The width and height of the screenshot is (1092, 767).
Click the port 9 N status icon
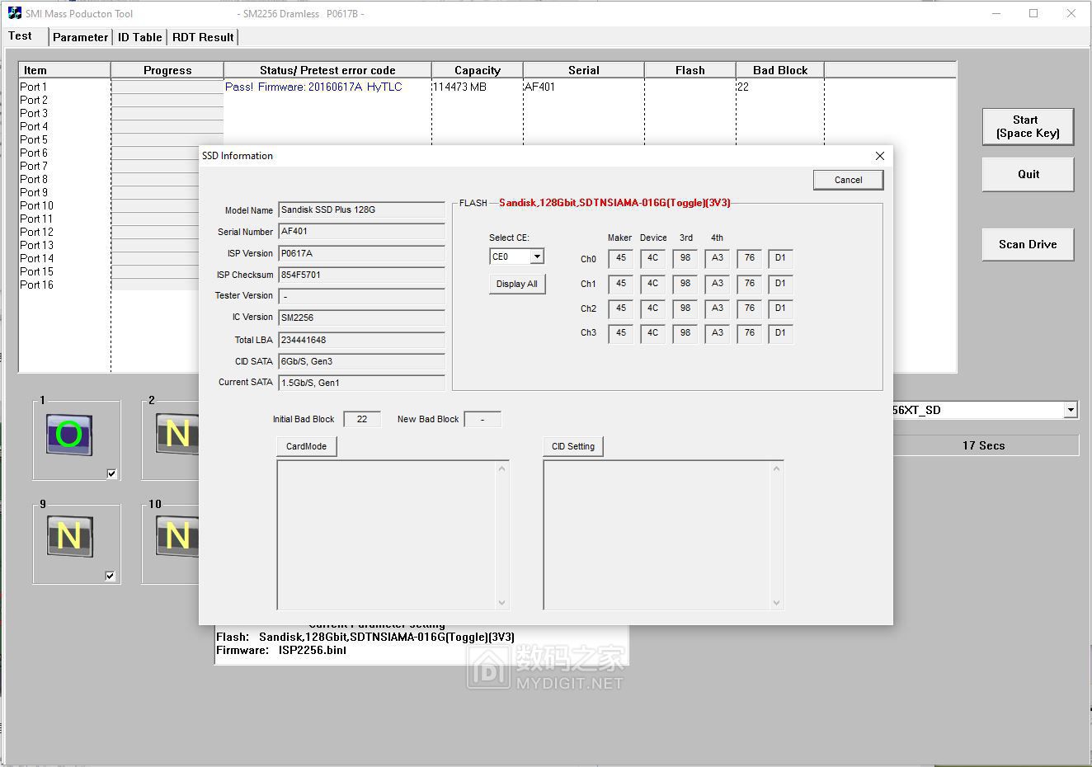coord(69,537)
